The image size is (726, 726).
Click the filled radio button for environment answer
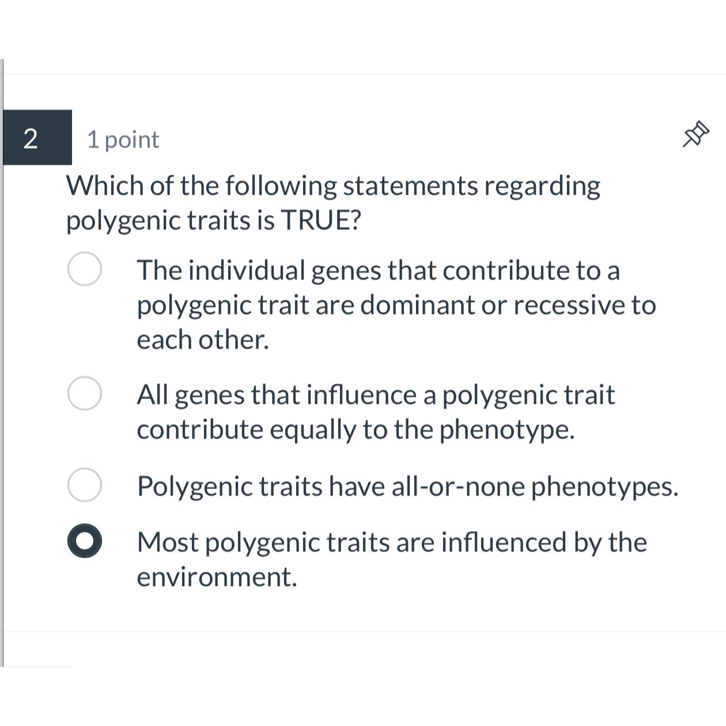pyautogui.click(x=85, y=541)
